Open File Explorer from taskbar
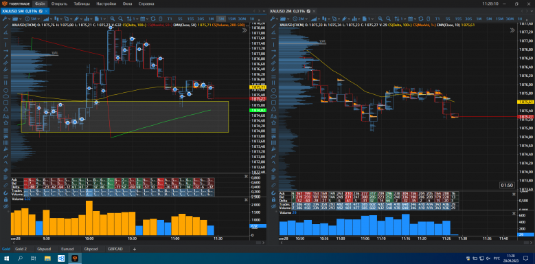Viewport: 535px width, 264px height. point(48,258)
